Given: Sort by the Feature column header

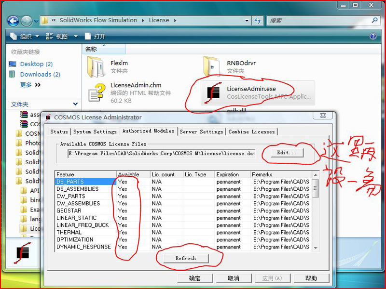Looking at the screenshot, I should [86, 174].
